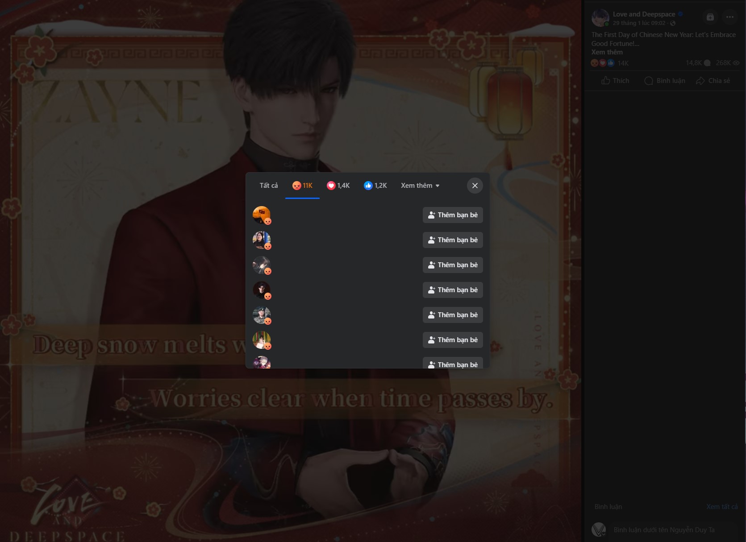The image size is (746, 542).
Task: Show the heart 1,4K reactions tab
Action: click(x=338, y=186)
